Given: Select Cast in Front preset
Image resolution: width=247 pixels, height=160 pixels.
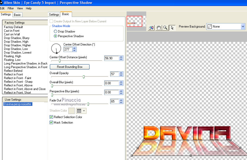Looking at the screenshot, I should (12, 31).
